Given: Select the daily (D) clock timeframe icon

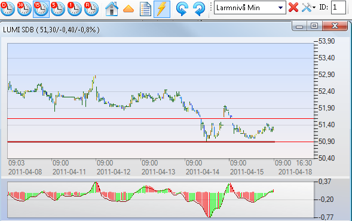Looking at the screenshot, I should (x=8, y=9).
